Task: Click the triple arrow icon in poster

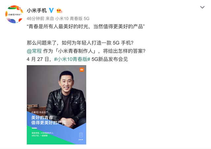Action: coord(81,139)
